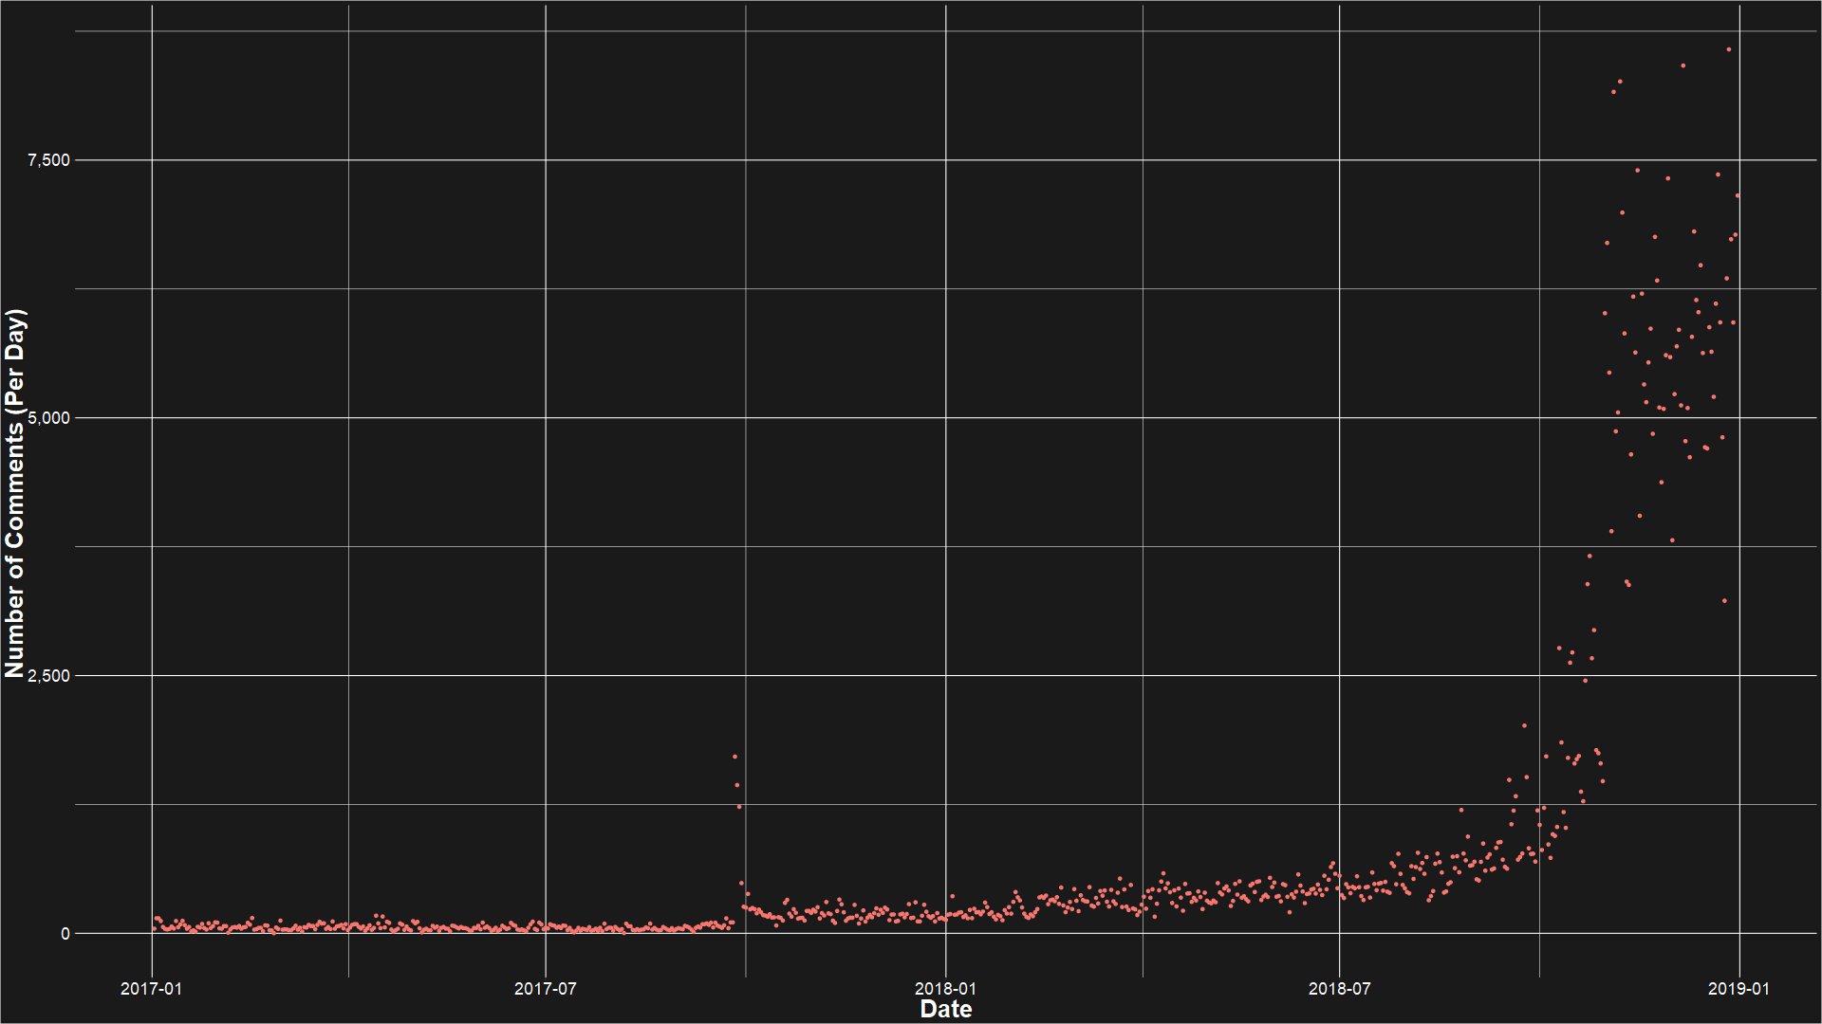Click the 2,500 y-axis tick label
The height and width of the screenshot is (1024, 1822).
tap(48, 676)
